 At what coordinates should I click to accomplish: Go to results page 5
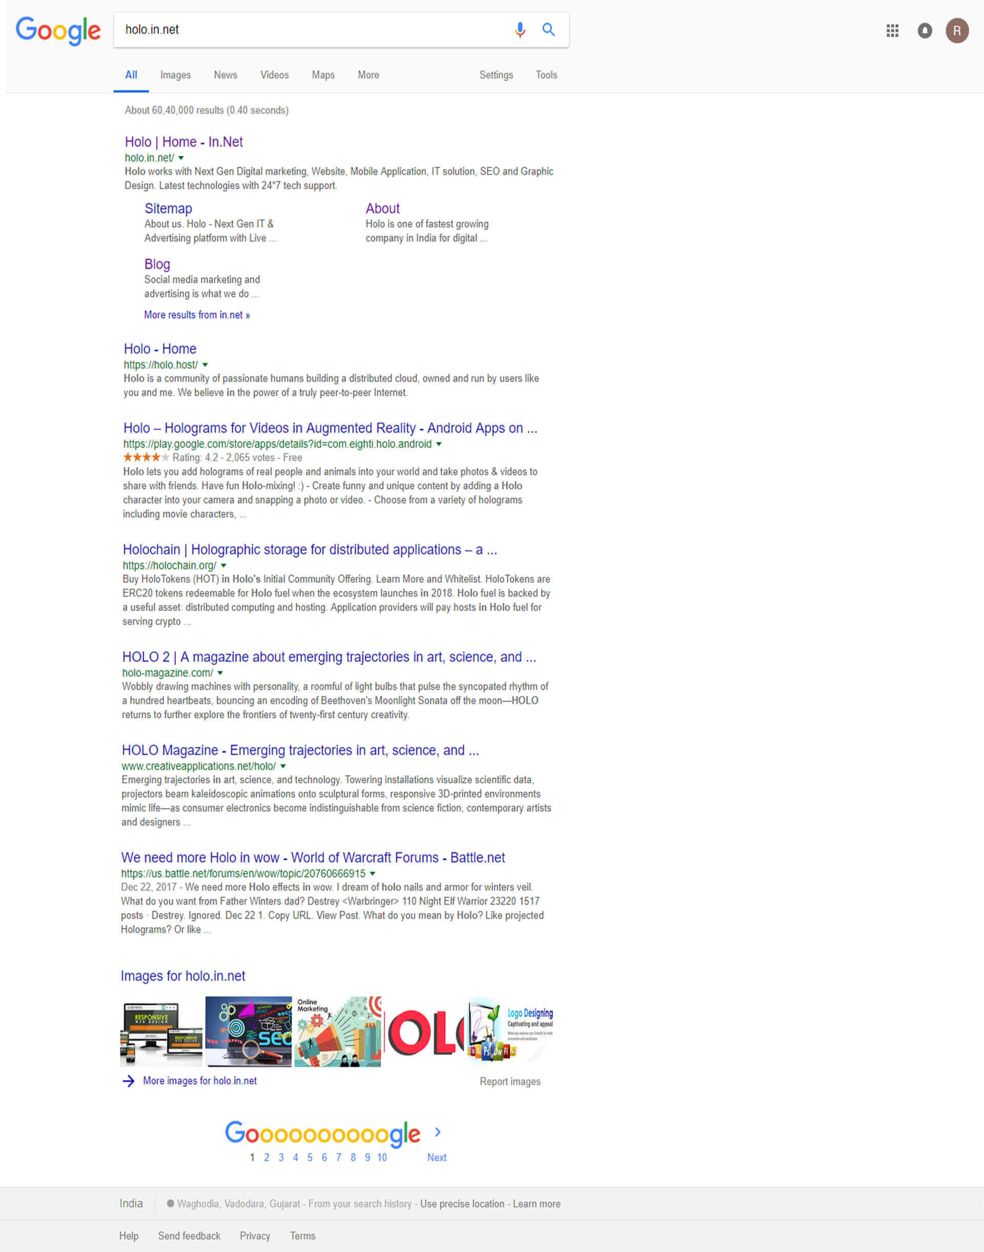point(310,1158)
